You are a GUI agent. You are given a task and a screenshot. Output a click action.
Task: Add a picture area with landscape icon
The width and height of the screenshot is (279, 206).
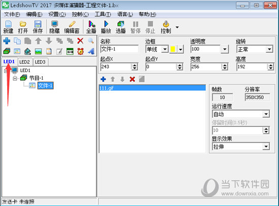coord(38,51)
